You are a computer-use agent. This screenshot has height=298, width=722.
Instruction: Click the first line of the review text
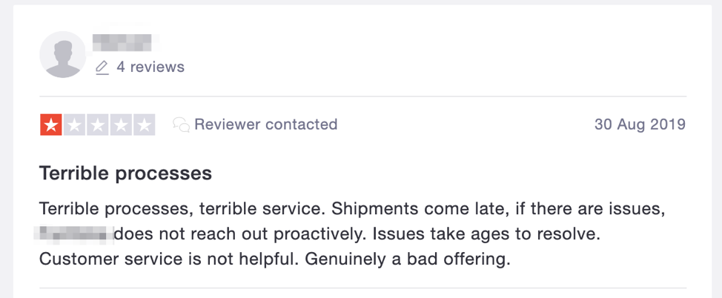click(x=351, y=210)
